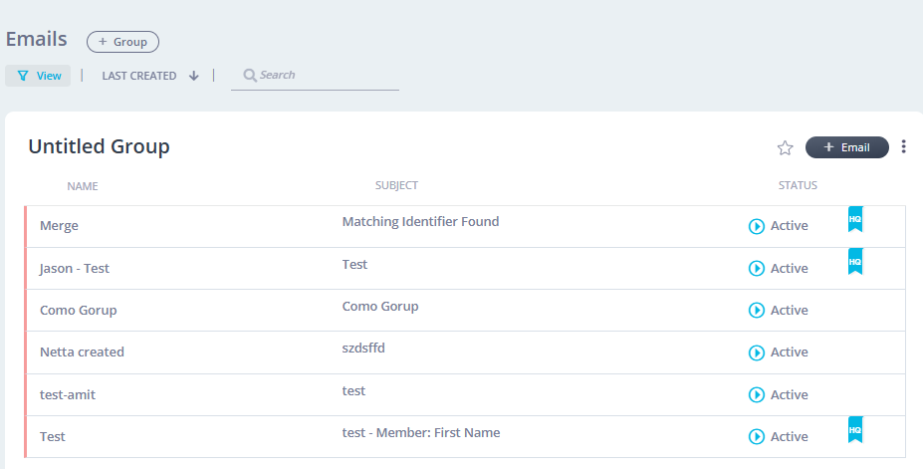Open the Last Created sort option
Screen dimensions: 923x469
click(x=138, y=76)
